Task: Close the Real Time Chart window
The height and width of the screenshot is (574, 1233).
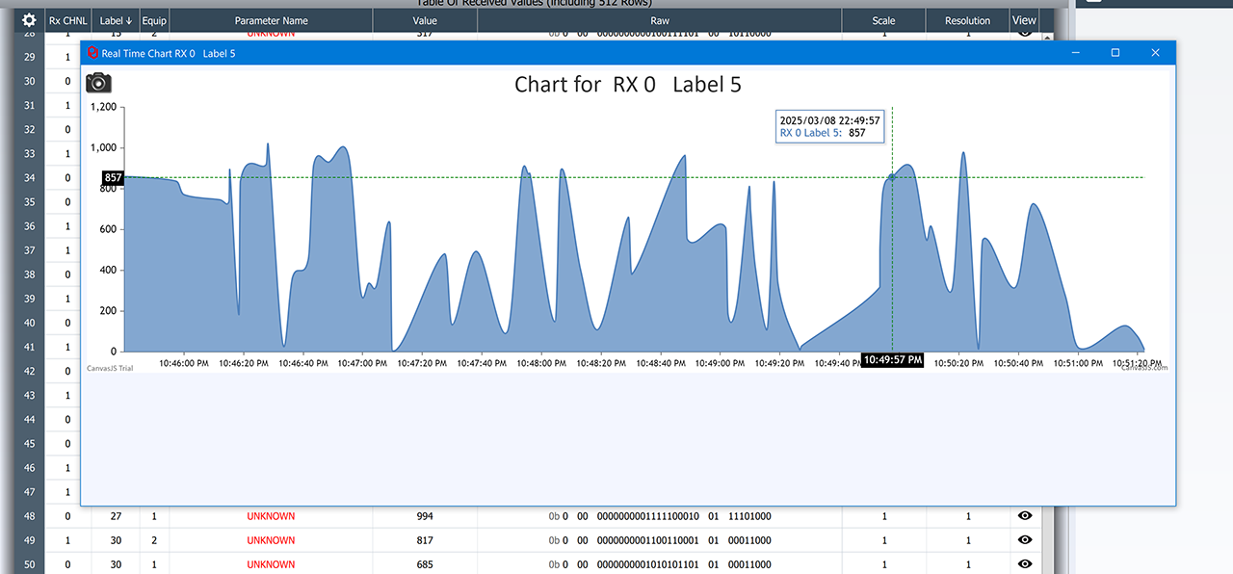Action: point(1155,53)
